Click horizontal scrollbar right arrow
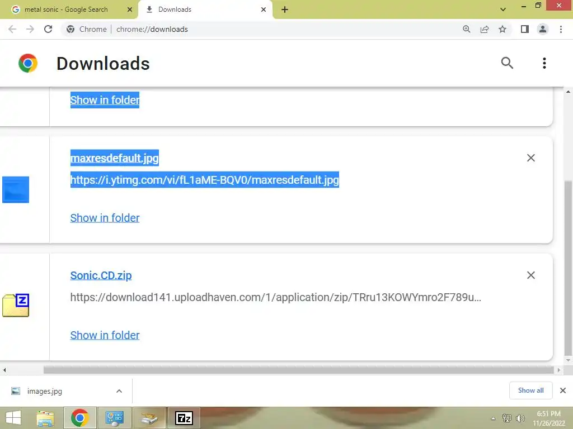The image size is (573, 429). [559, 370]
